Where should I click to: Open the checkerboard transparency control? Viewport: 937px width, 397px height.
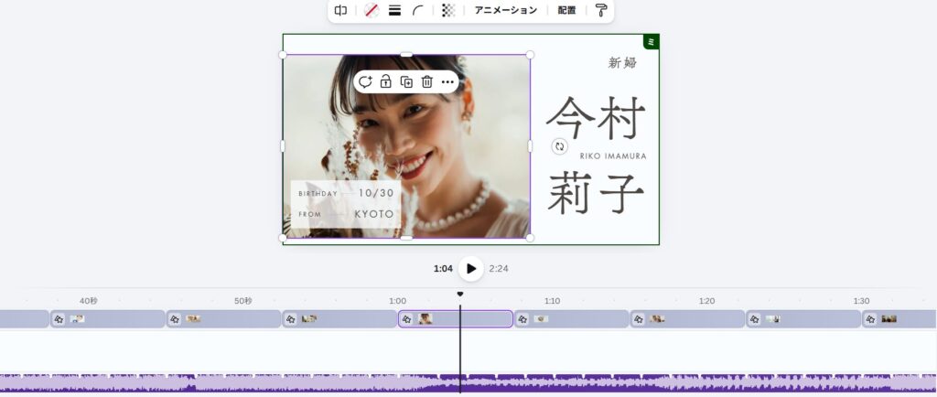pos(447,11)
